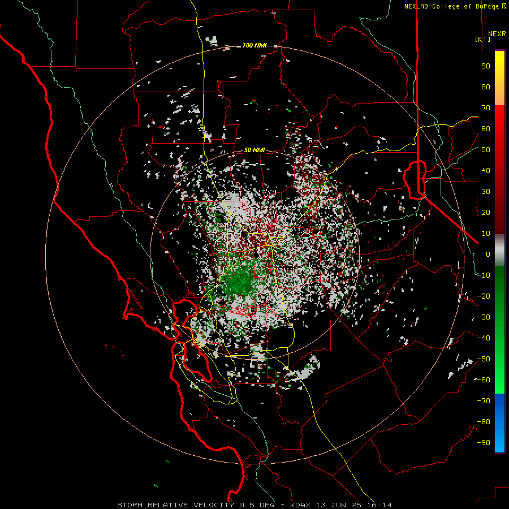Image resolution: width=509 pixels, height=509 pixels.
Task: Pick the gray zero-velocity color bar segment
Action: coord(499,251)
